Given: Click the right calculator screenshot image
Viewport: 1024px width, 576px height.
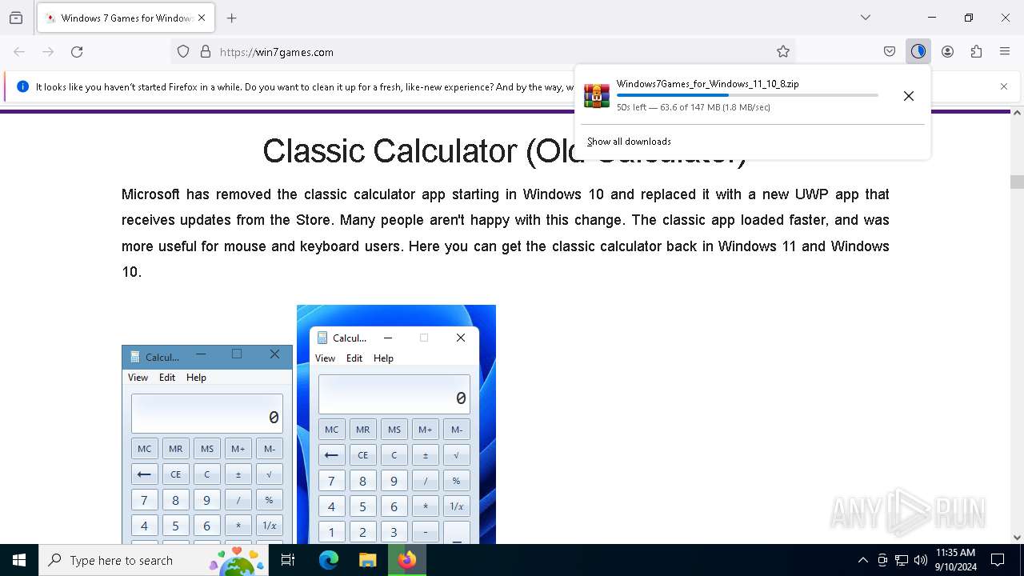Looking at the screenshot, I should (x=396, y=424).
